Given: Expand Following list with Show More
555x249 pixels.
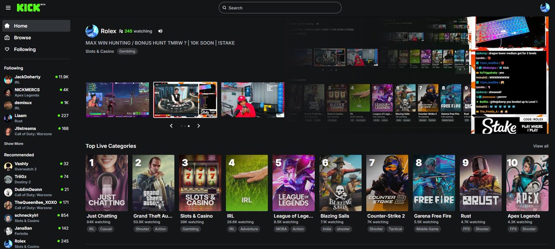Looking at the screenshot, I should click(x=14, y=143).
